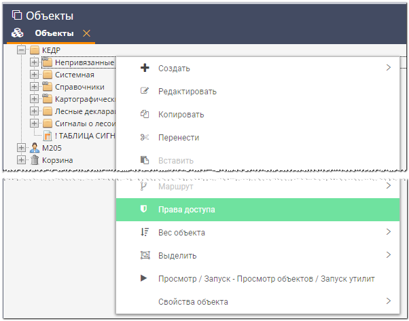This screenshot has width=409, height=321.
Task: Switch to the Объекты tab
Action: (54, 33)
